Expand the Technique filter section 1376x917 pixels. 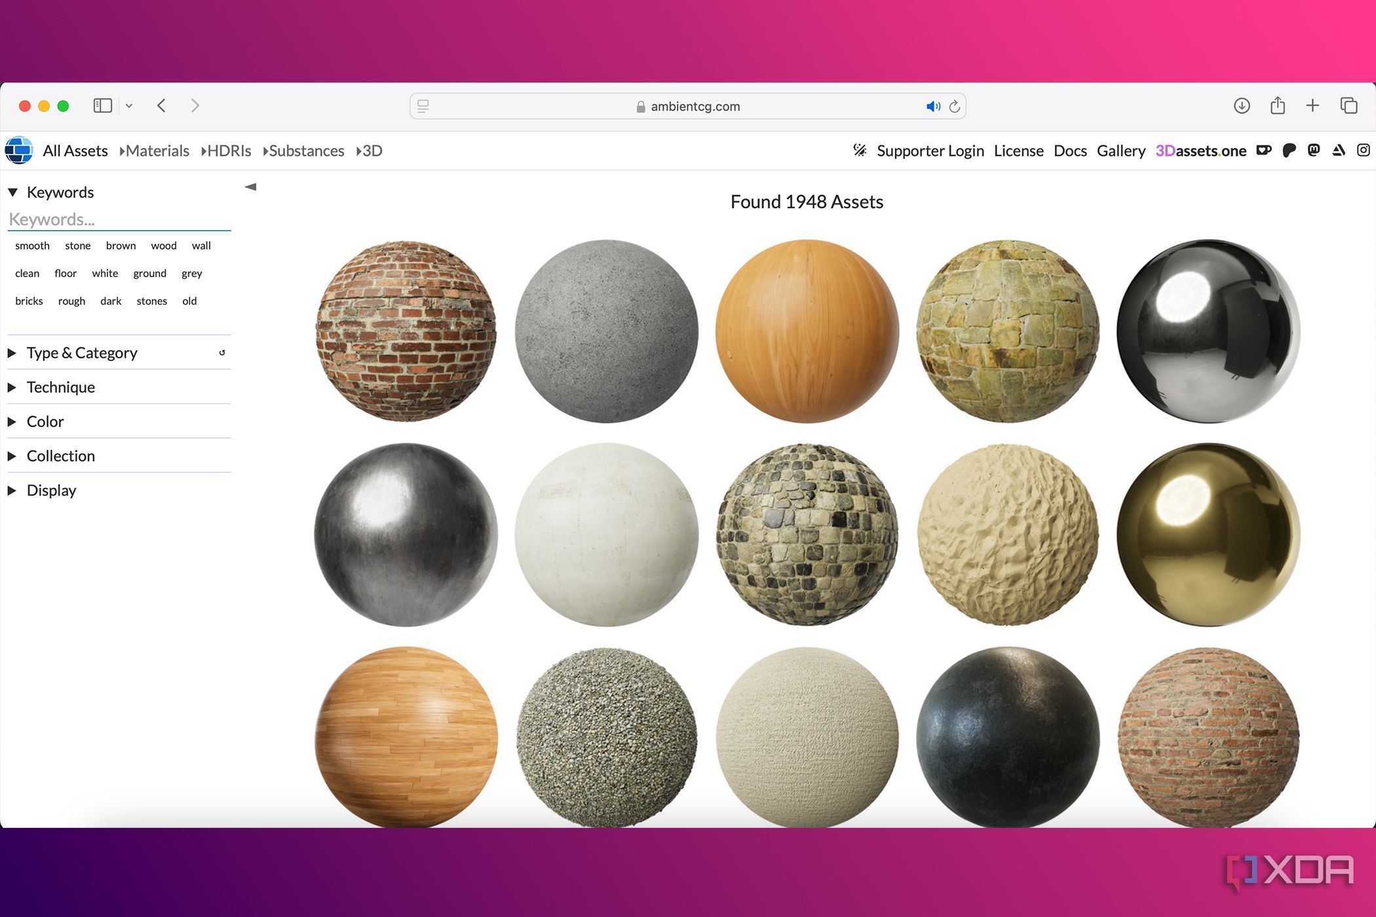click(51, 387)
